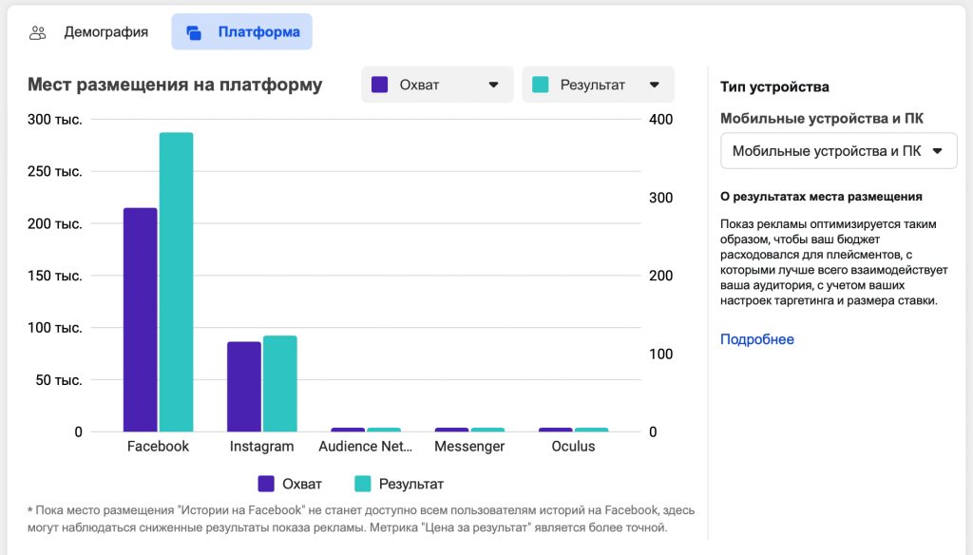Open the Охват metric dropdown
Image resolution: width=973 pixels, height=555 pixels.
click(437, 85)
